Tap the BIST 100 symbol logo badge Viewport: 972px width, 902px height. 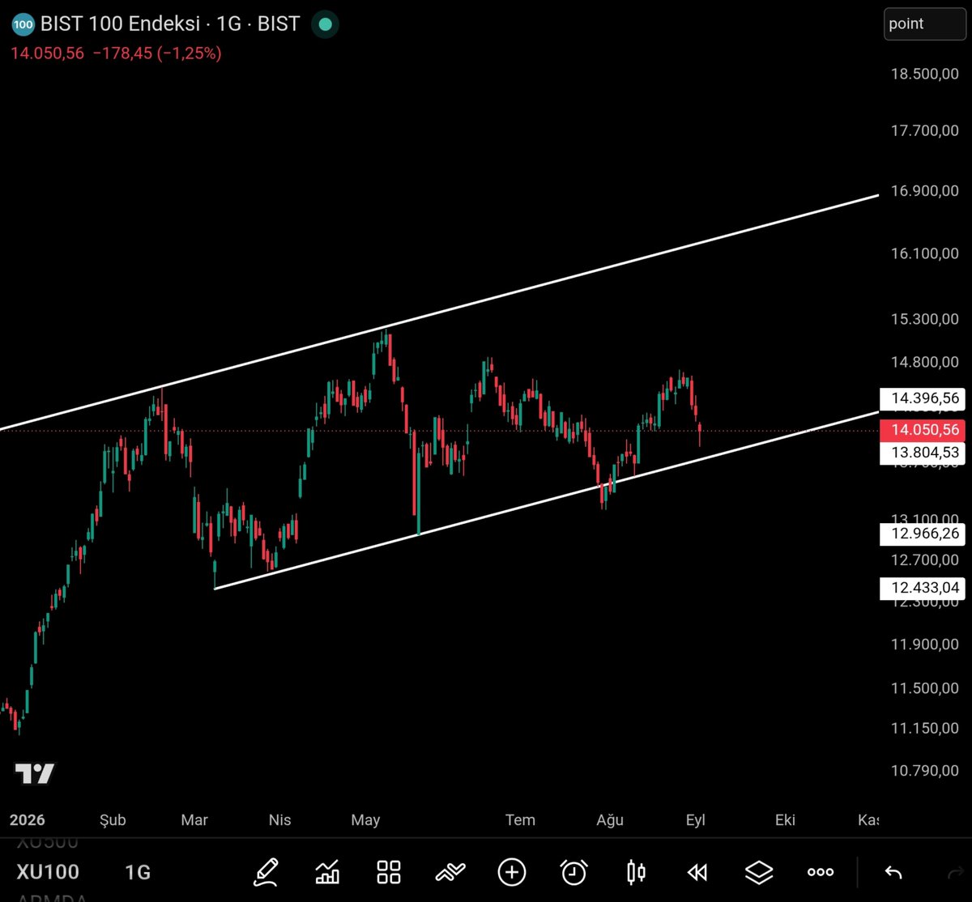(23, 24)
